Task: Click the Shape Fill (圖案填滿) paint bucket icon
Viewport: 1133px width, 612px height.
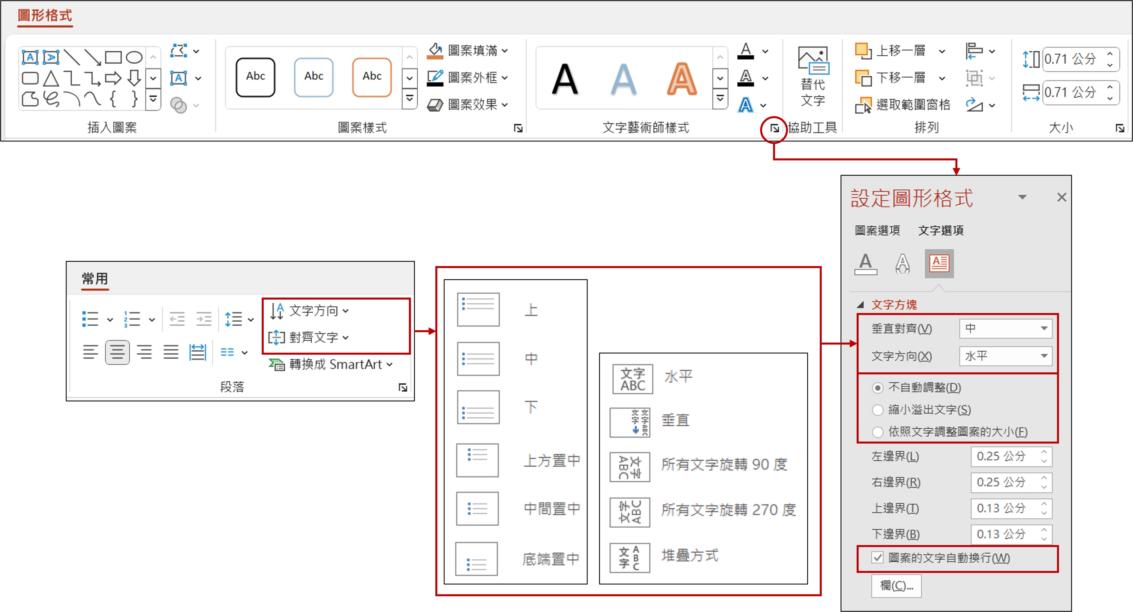Action: 435,51
